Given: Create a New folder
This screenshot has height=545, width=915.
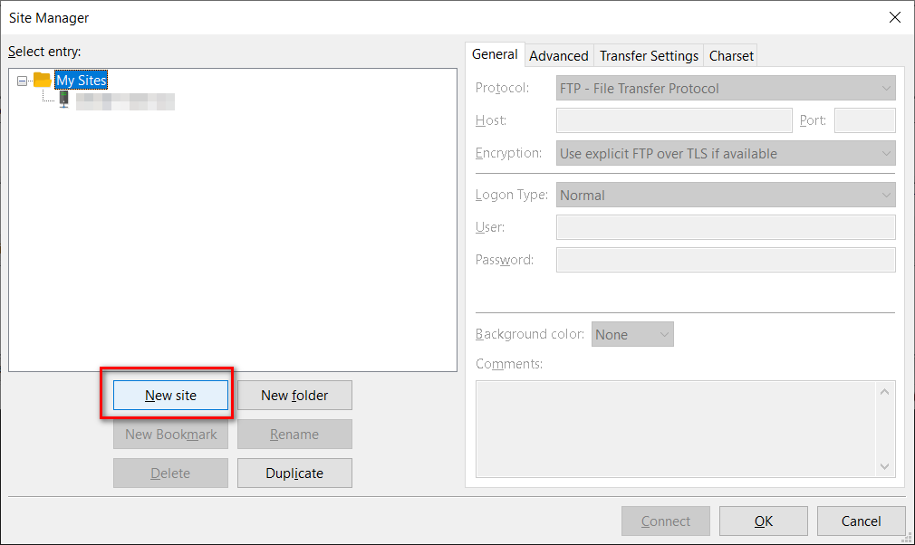Looking at the screenshot, I should pos(294,396).
